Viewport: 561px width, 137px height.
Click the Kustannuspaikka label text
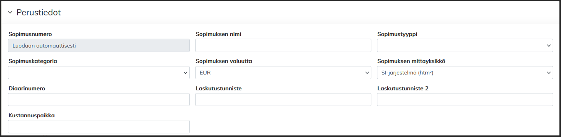31,115
